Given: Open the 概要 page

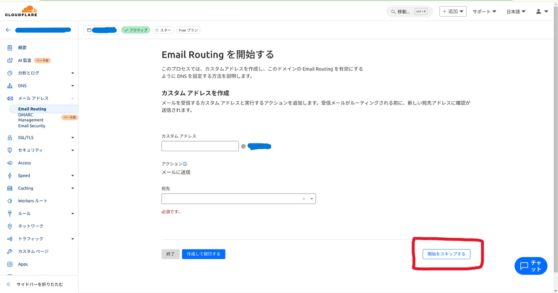Looking at the screenshot, I should [22, 48].
